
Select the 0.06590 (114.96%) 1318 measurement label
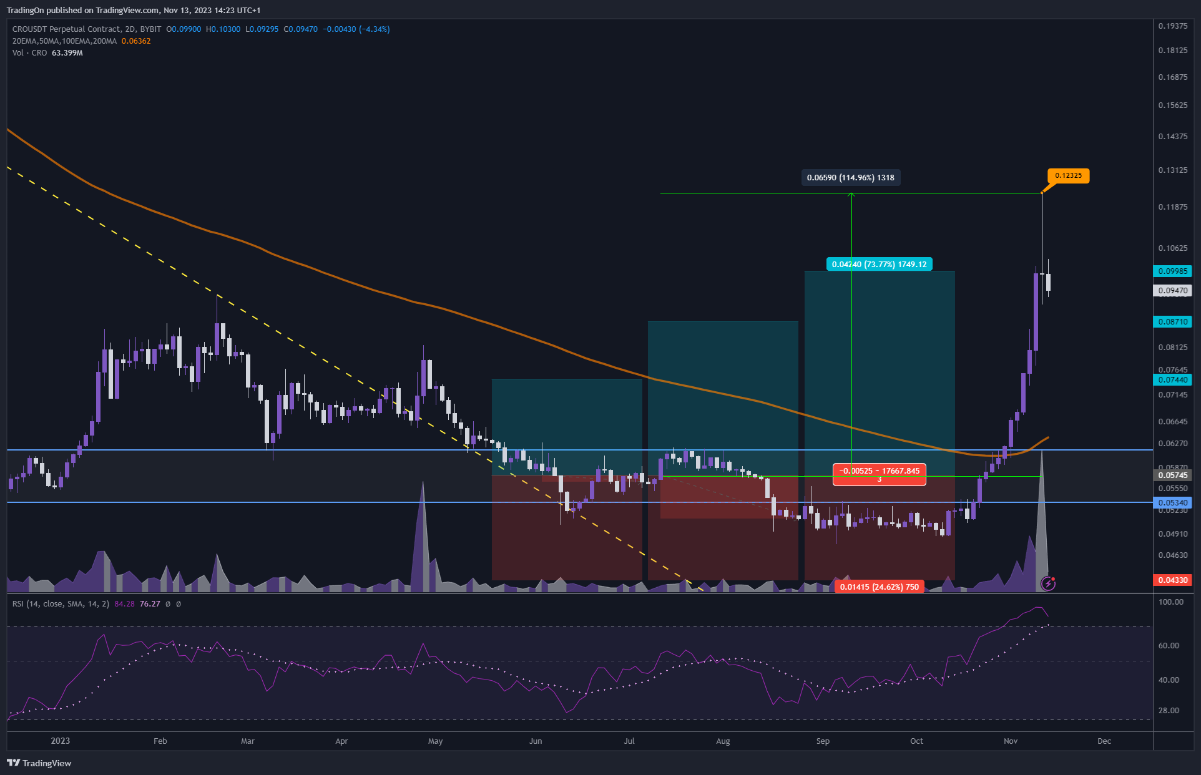coord(850,177)
